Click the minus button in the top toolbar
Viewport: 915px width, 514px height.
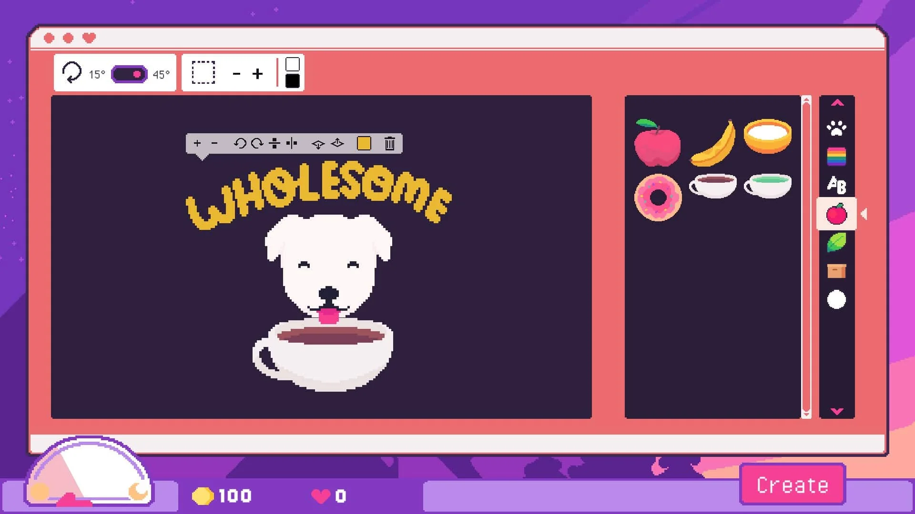tap(236, 74)
